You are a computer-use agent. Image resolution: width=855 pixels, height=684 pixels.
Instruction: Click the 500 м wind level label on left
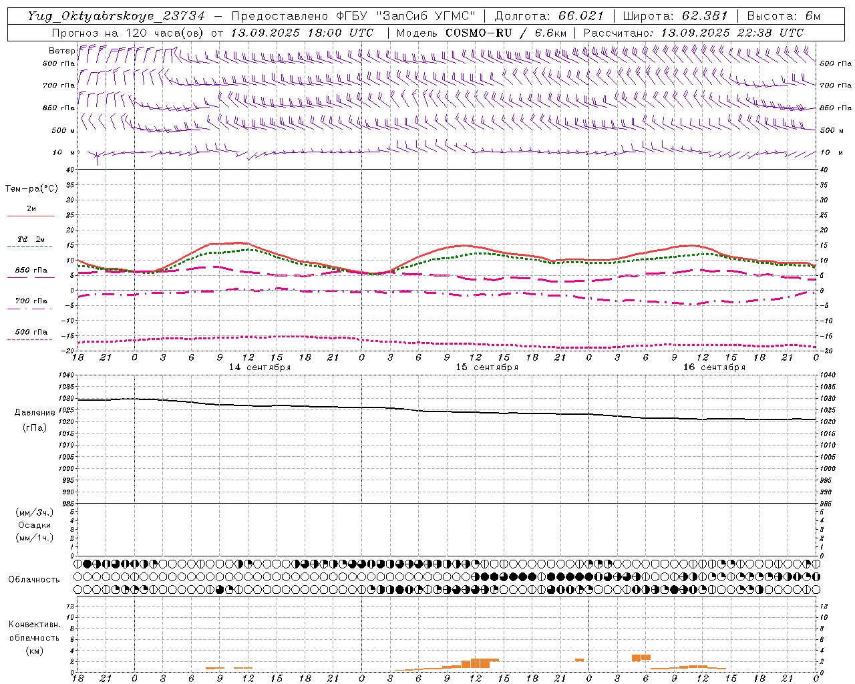tap(63, 130)
